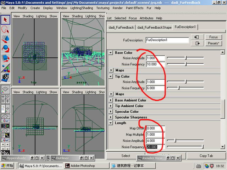The height and width of the screenshot is (170, 227).
Task: Click Attribute Editor scrollbar down arrow
Action: click(x=223, y=147)
